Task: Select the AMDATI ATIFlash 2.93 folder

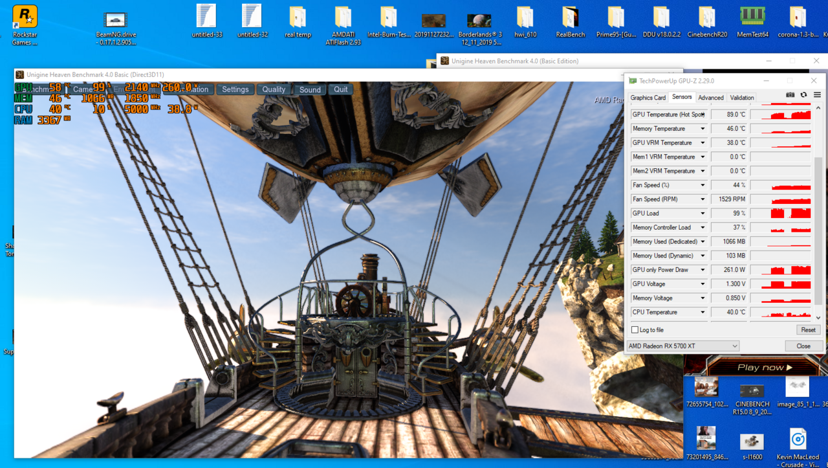Action: tap(343, 26)
